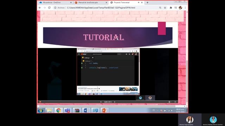225x126 pixels.
Task: Close the Manual de JavaScript.pptx tab
Action: pyautogui.click(x=106, y=2)
